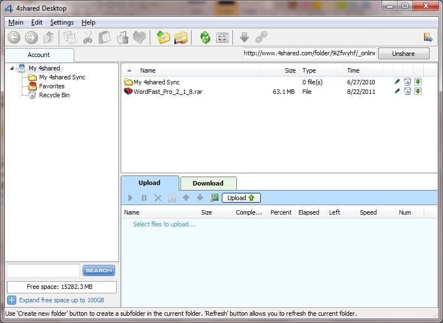
Task: Switch to the Download tab
Action: tap(208, 183)
